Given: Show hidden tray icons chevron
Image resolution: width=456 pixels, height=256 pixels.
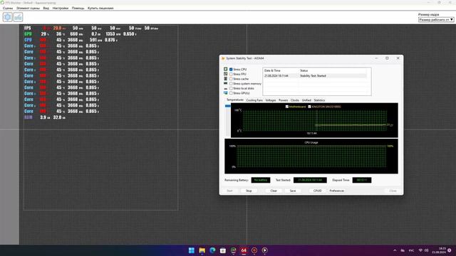Looking at the screenshot, I should tap(395, 250).
